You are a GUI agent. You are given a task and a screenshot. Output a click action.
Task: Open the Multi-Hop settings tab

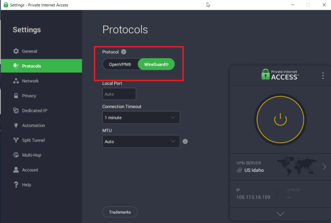tap(31, 155)
